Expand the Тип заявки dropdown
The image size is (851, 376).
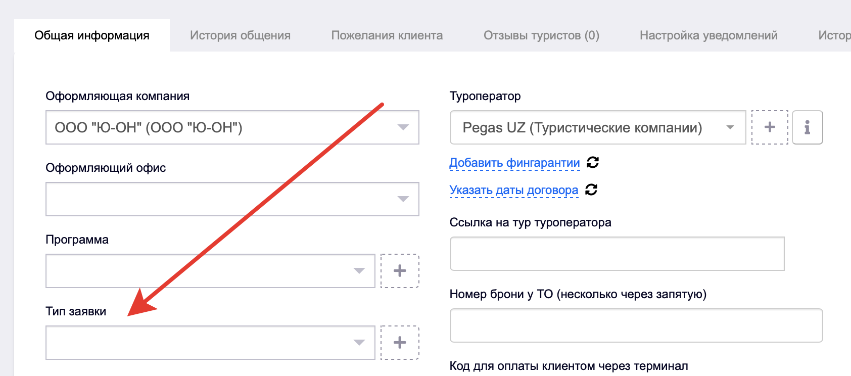point(210,343)
